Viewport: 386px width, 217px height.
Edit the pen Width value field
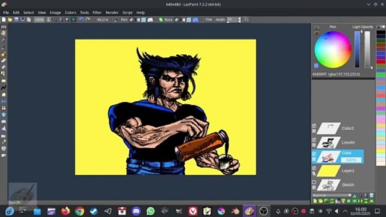tap(232, 20)
